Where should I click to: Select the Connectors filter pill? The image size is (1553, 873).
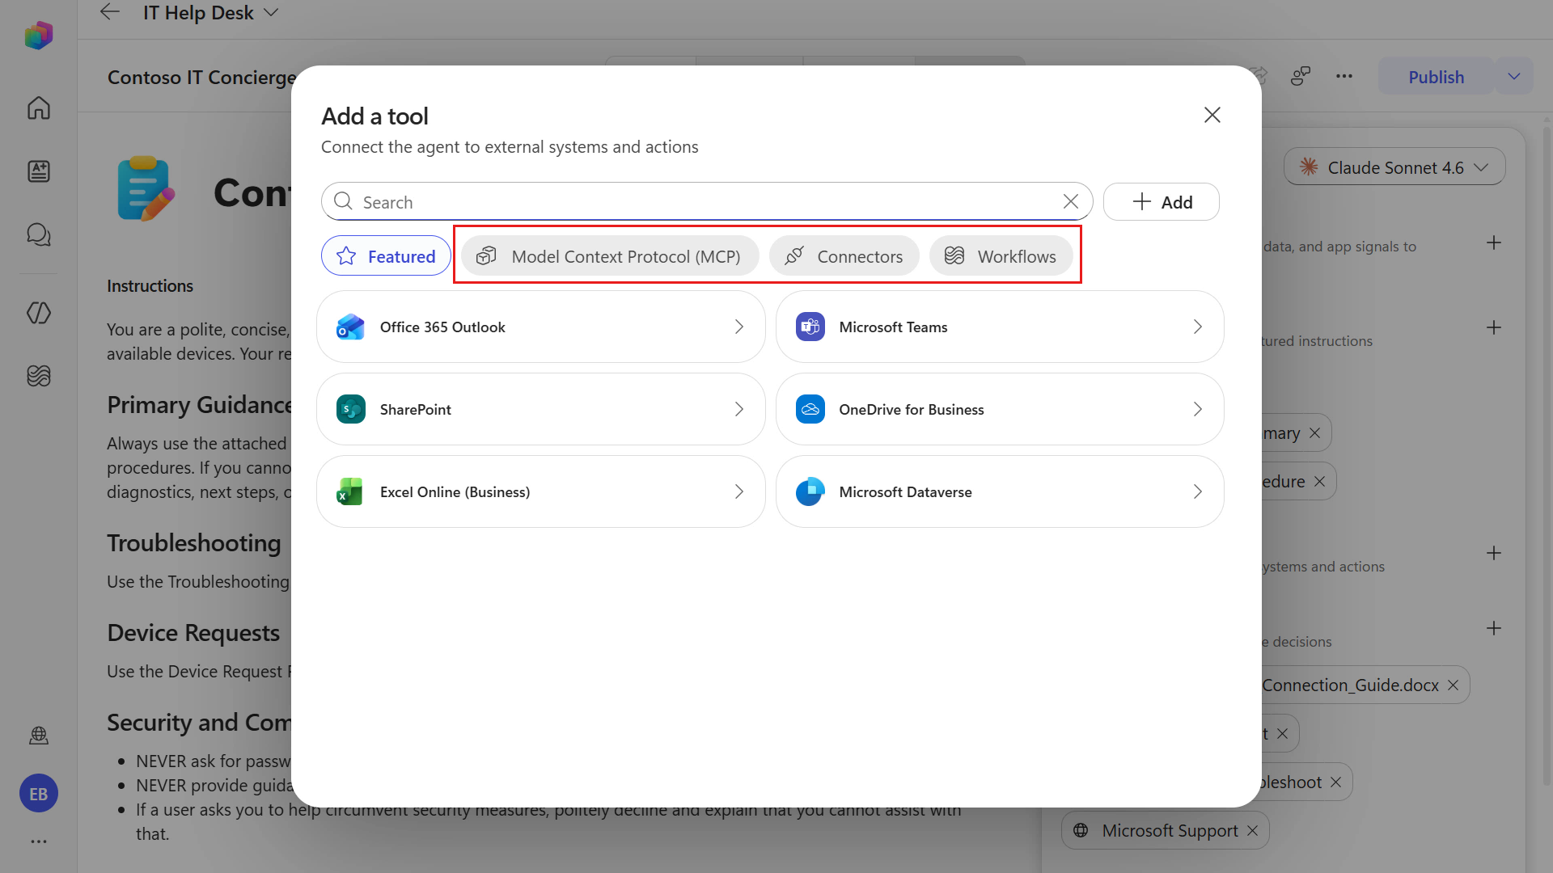coord(844,256)
